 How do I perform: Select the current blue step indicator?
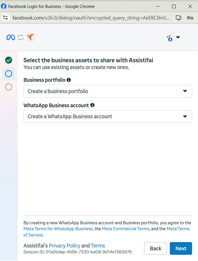click(9, 74)
